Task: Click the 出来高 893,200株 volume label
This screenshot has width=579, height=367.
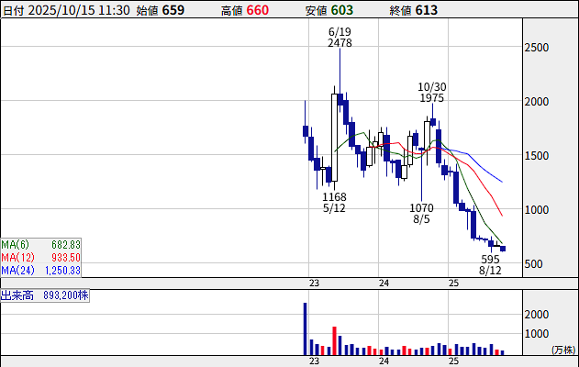Action: [x=44, y=295]
